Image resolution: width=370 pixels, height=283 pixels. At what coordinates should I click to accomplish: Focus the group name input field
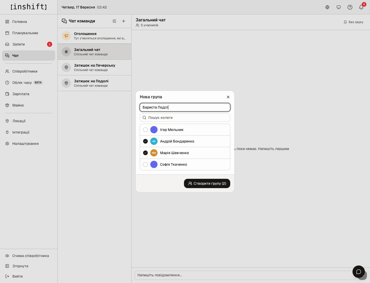click(x=185, y=107)
